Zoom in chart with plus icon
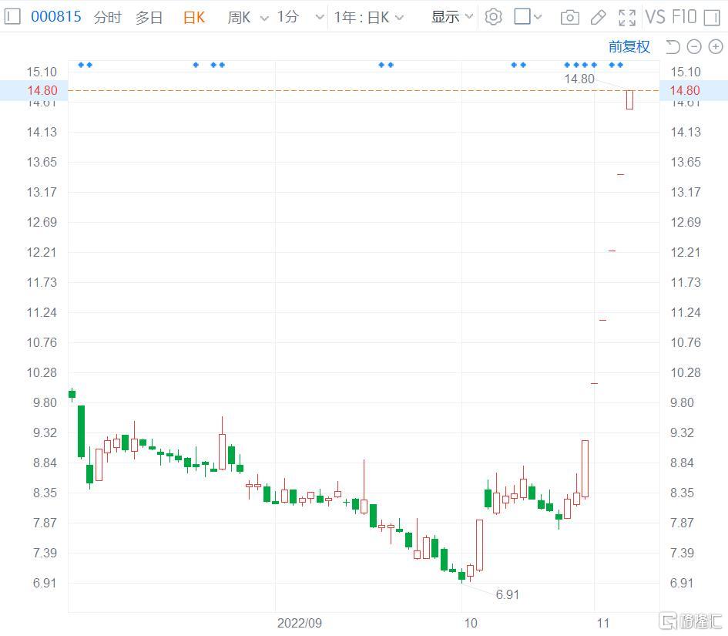 [716, 47]
